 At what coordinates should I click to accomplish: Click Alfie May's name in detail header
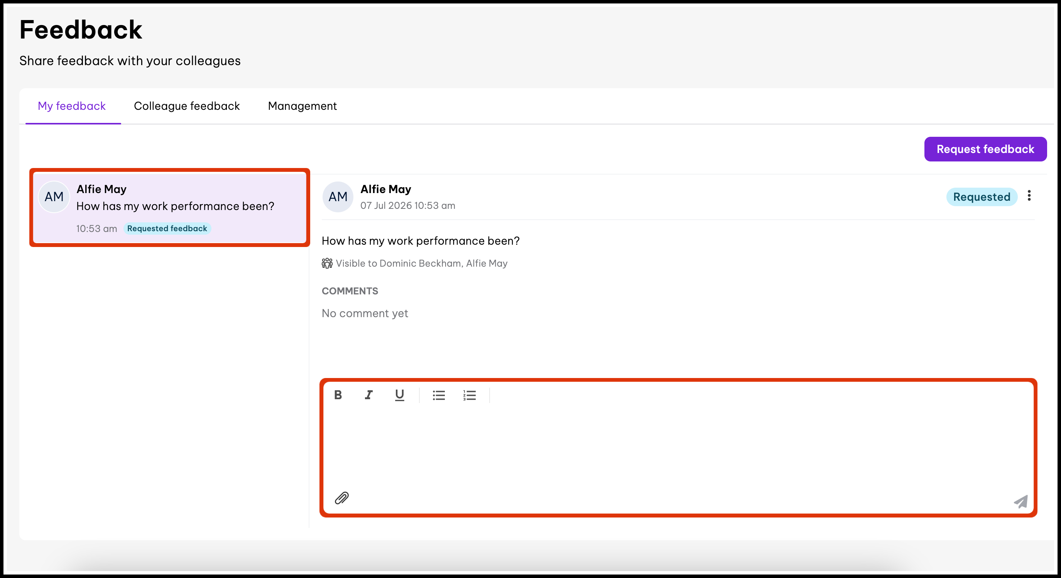(385, 189)
